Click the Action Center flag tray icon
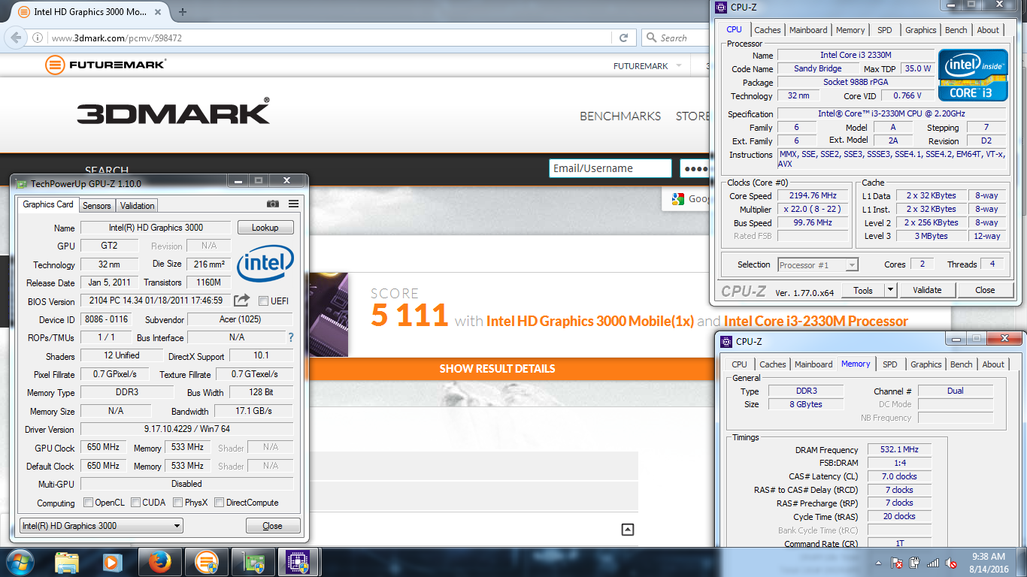The width and height of the screenshot is (1027, 577). click(x=897, y=563)
